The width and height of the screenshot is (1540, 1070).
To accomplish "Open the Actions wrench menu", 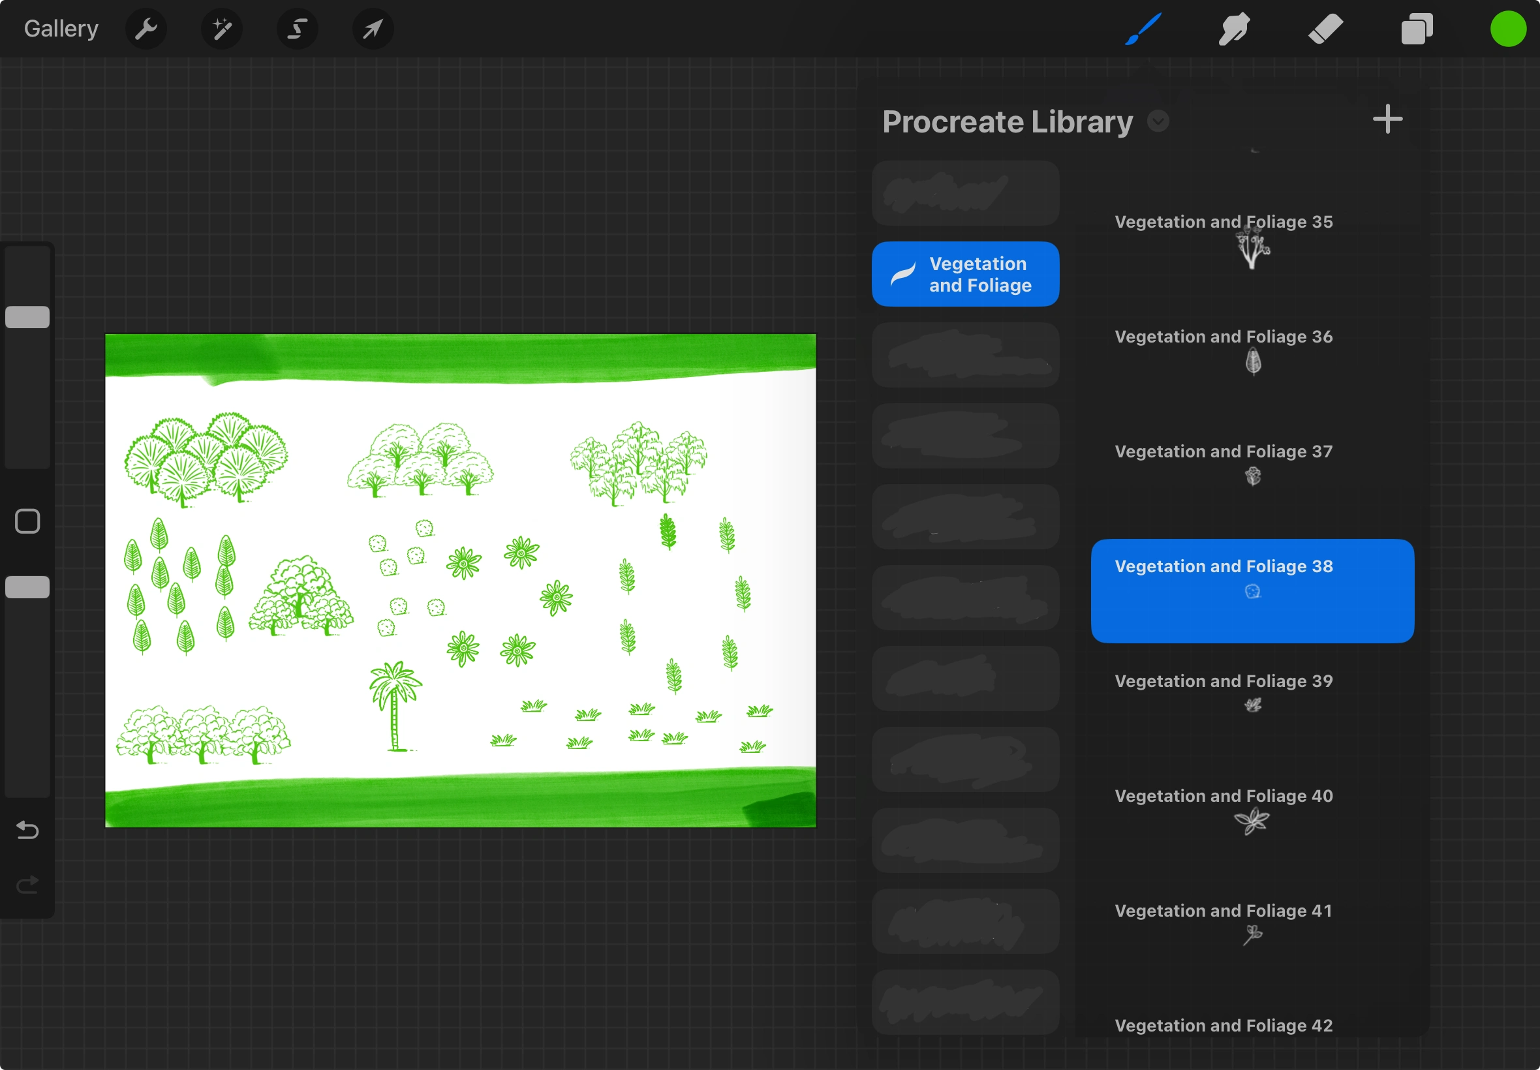I will pos(146,29).
